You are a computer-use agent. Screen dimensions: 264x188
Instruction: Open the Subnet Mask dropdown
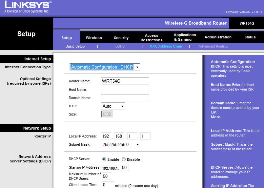click(x=121, y=144)
